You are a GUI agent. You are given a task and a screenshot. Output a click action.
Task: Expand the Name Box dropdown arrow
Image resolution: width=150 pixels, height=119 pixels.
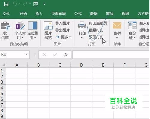(27, 54)
